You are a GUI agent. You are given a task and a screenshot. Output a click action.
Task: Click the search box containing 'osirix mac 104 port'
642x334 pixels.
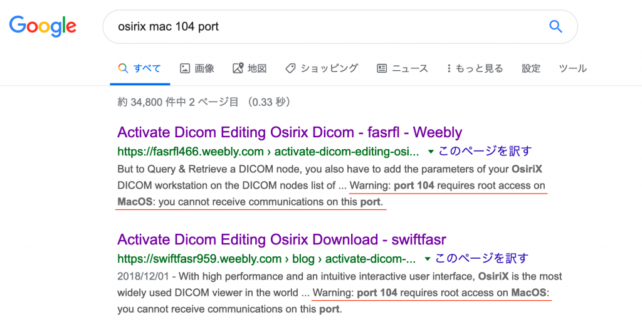click(x=340, y=26)
